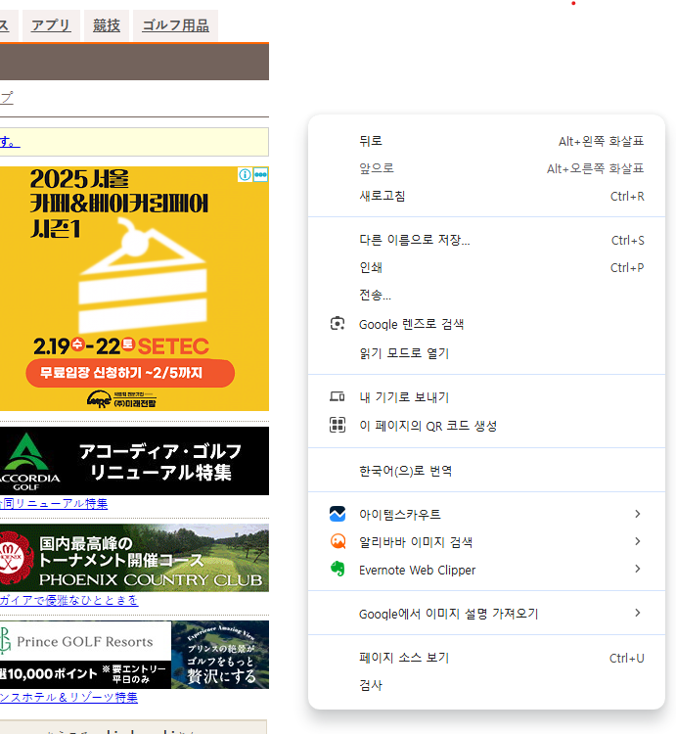This screenshot has height=734, width=676.
Task: Expand the 알리바바 이미지 검색 submenu arrow
Action: pyautogui.click(x=637, y=541)
